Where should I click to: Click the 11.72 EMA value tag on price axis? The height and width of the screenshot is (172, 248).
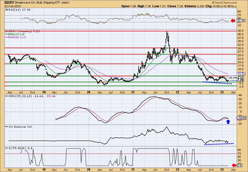click(241, 74)
